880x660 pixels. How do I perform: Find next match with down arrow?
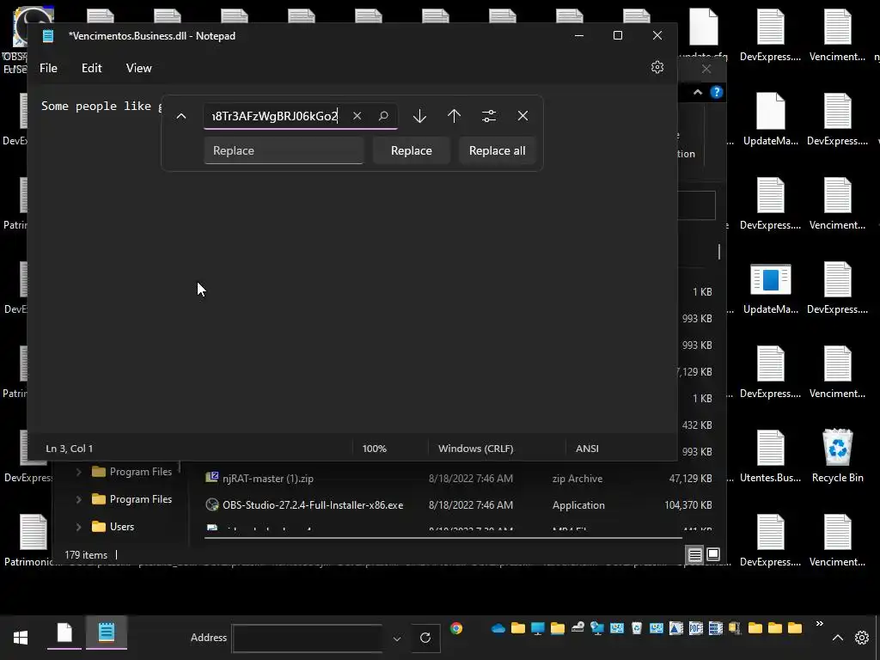pos(419,116)
